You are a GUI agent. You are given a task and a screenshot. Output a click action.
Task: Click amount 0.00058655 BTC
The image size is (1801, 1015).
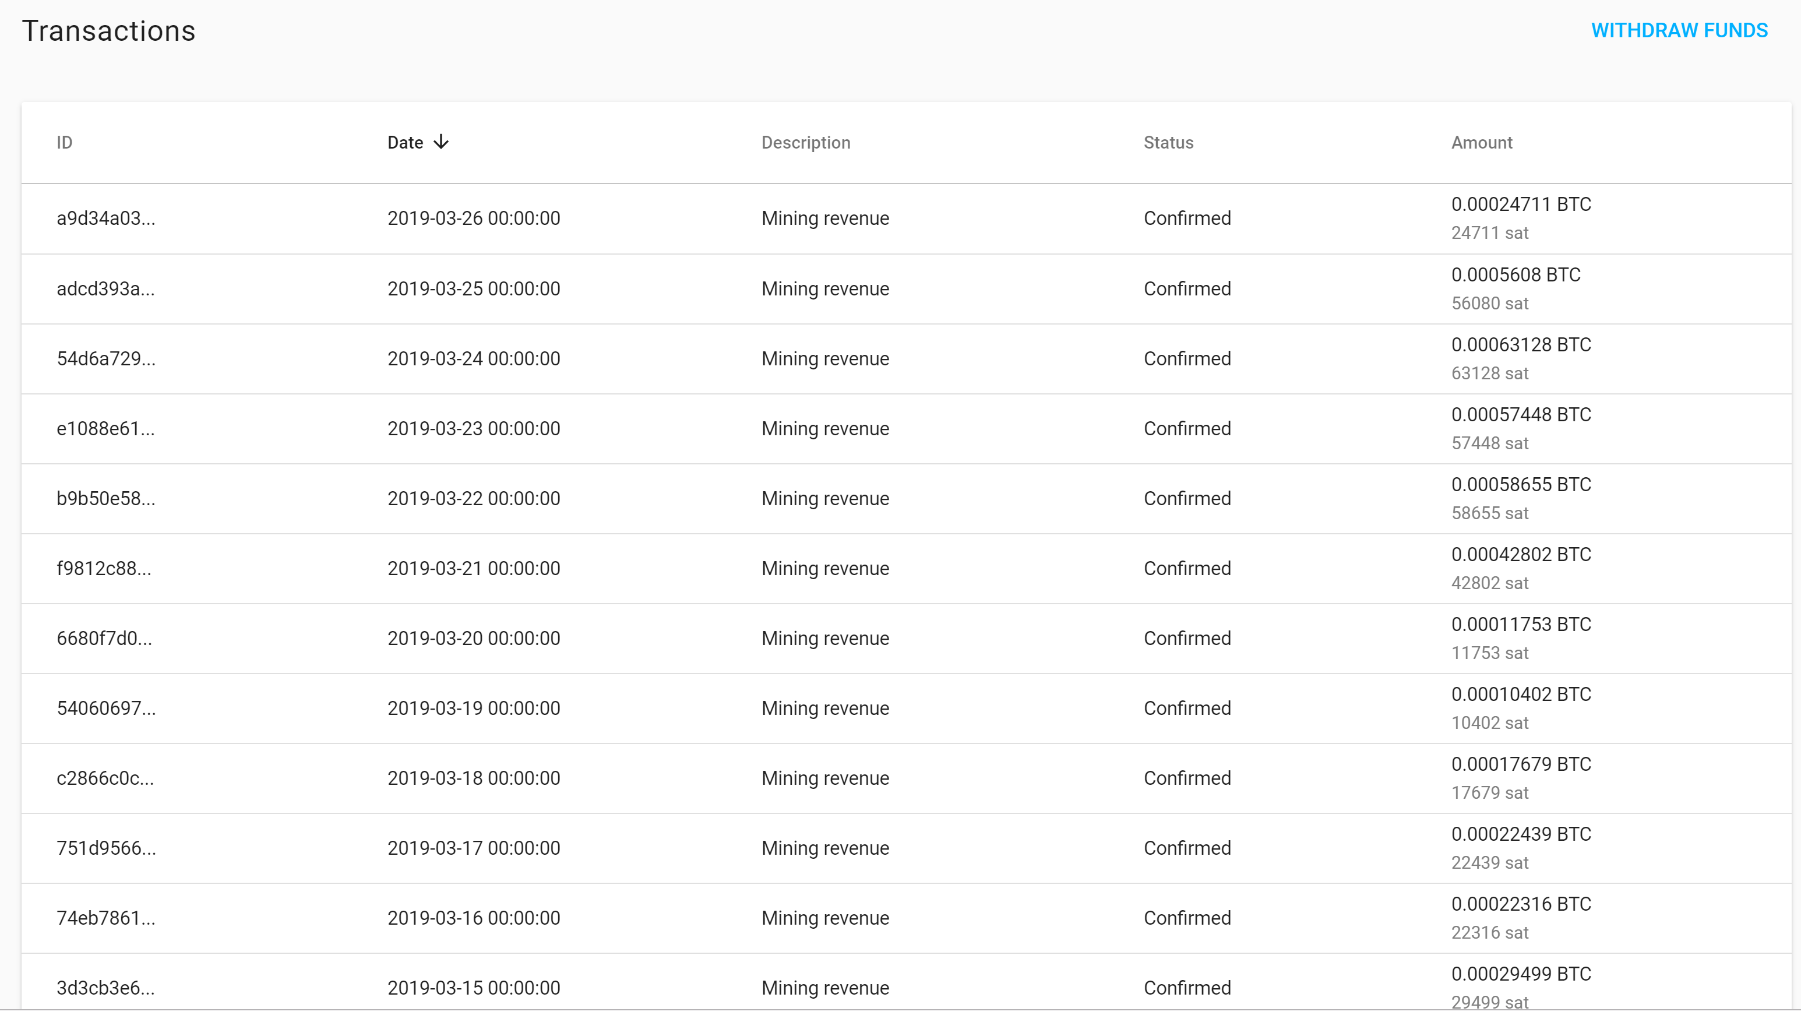pos(1521,484)
